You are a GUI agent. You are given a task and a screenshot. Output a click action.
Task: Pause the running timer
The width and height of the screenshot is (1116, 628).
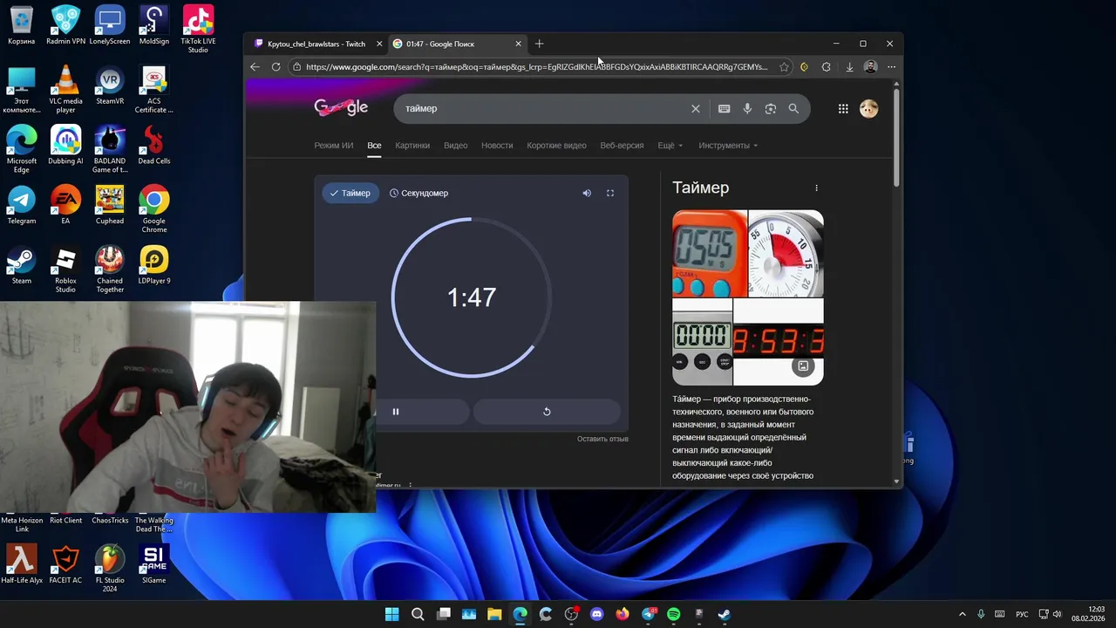coord(396,412)
